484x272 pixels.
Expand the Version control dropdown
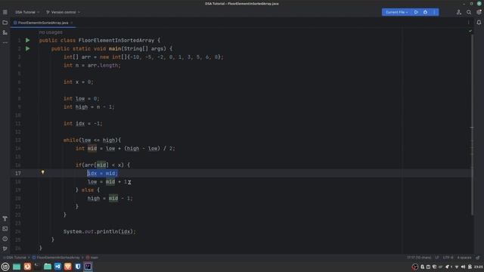coord(63,12)
